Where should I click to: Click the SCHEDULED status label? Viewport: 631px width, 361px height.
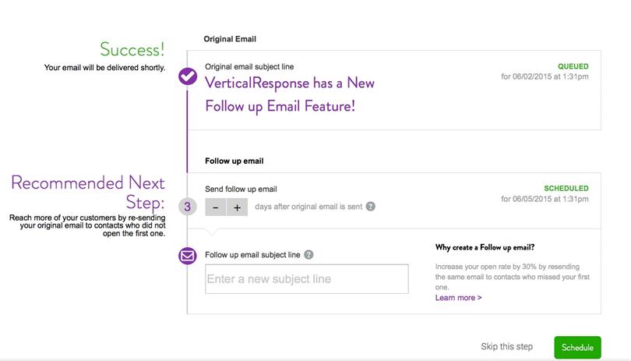click(566, 189)
